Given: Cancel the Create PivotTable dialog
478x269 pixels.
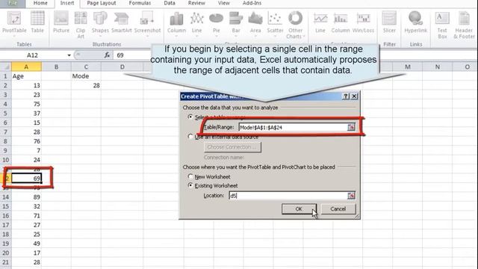Looking at the screenshot, I should [338, 209].
